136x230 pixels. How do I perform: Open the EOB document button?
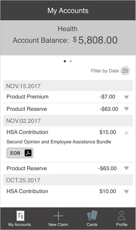point(20,153)
